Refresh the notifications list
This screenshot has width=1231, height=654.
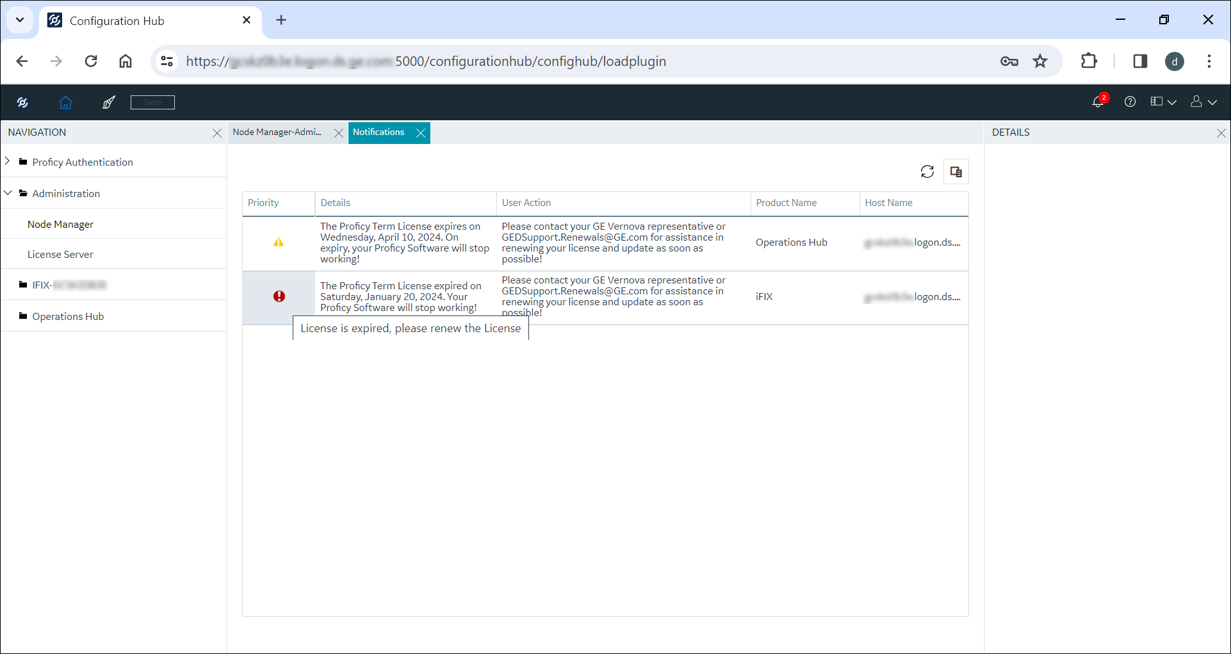pyautogui.click(x=927, y=171)
